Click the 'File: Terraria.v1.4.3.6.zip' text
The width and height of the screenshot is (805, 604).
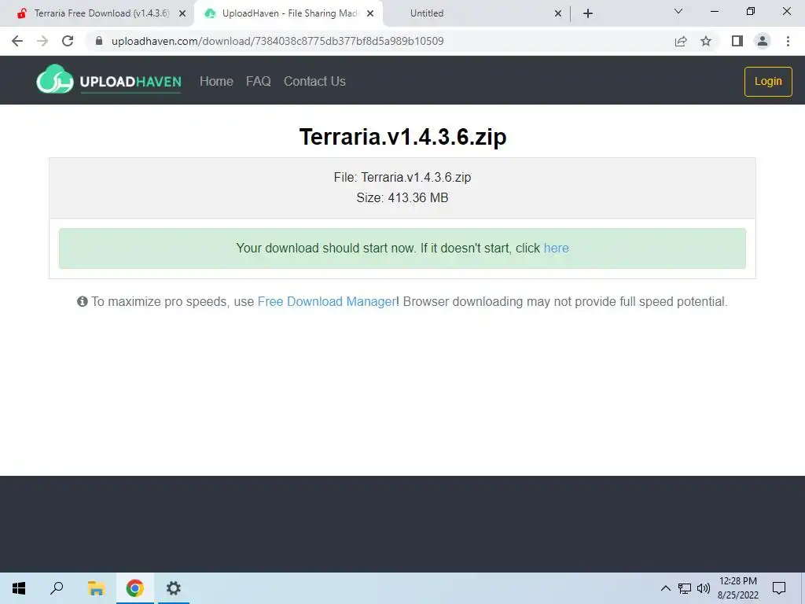(x=402, y=177)
